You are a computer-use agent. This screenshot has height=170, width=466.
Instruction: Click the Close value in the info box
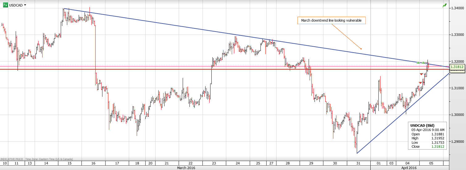438,147
